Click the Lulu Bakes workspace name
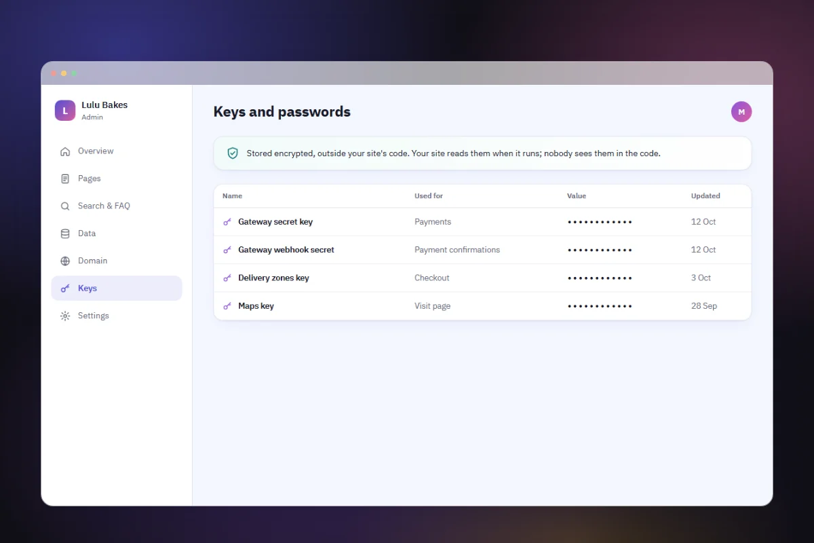 click(x=104, y=105)
